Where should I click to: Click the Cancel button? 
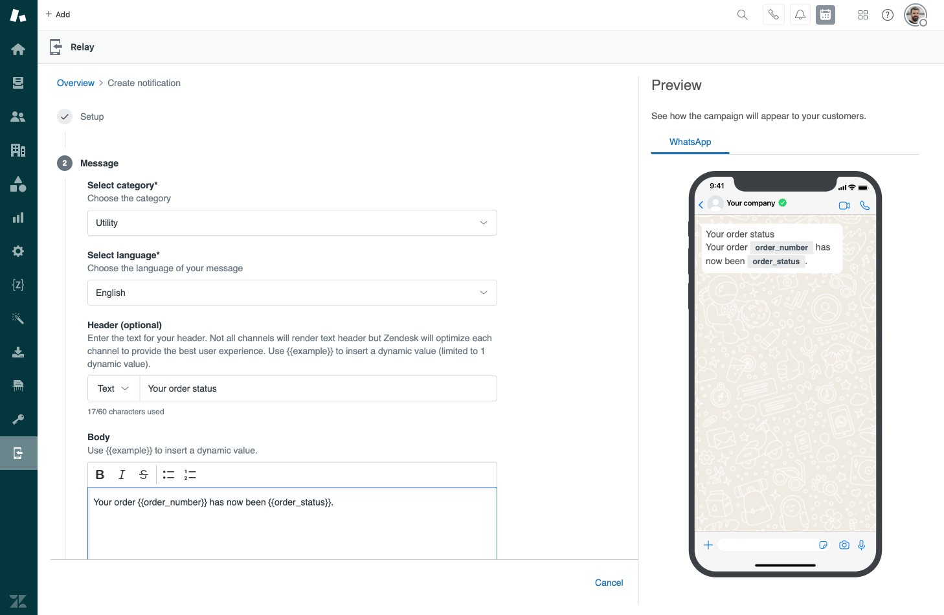[x=609, y=583]
